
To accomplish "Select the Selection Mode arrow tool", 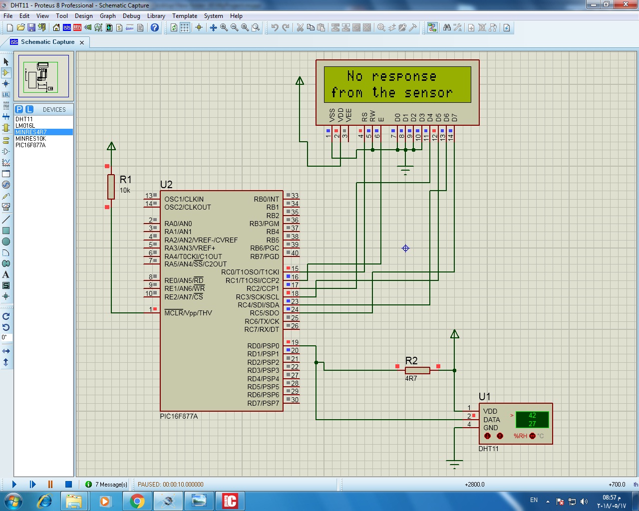I will (x=6, y=61).
